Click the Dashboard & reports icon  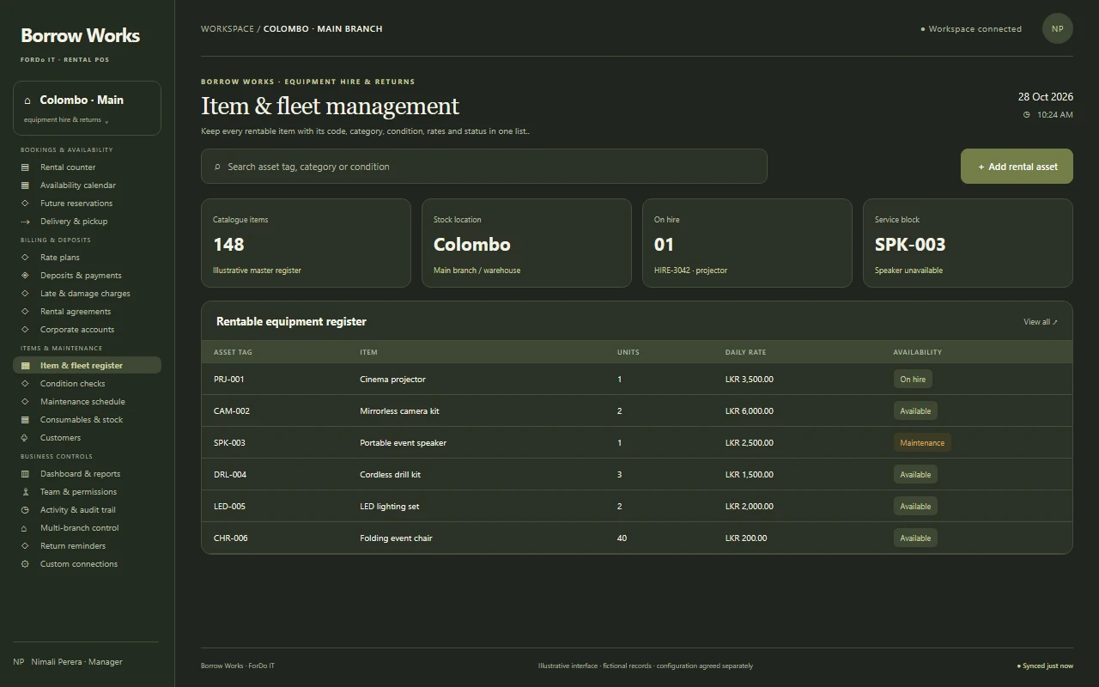click(25, 474)
